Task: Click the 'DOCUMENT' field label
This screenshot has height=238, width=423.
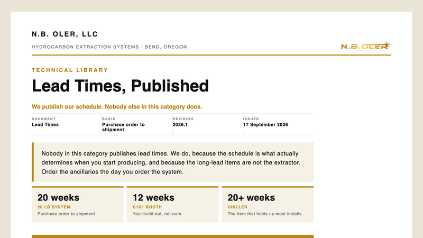Action: coord(44,118)
